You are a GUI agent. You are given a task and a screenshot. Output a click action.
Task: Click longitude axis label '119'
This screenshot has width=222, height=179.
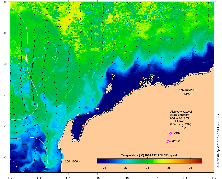[x=214, y=177]
